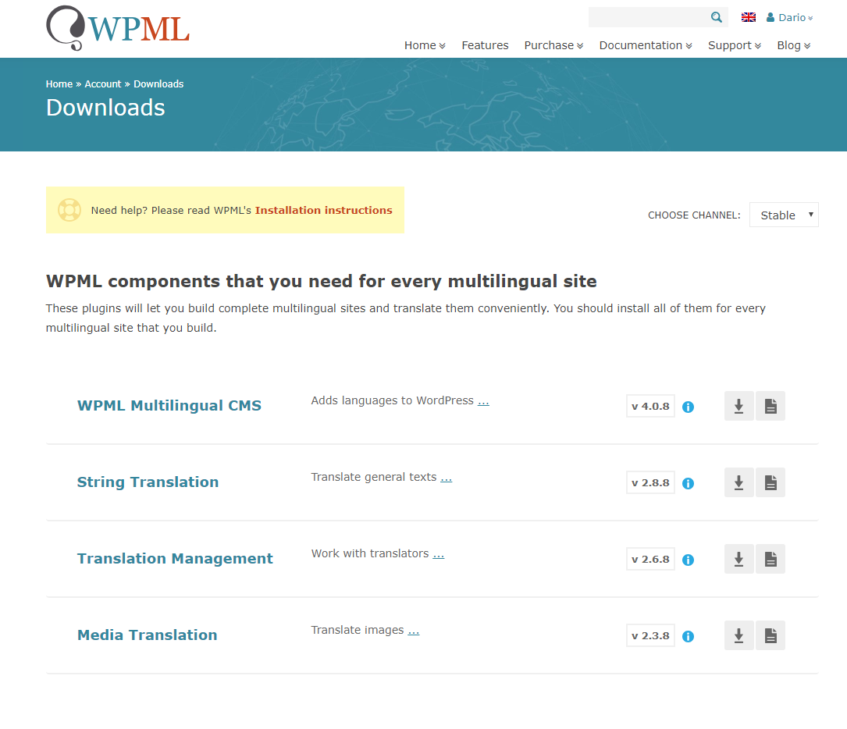The image size is (847, 729).
Task: Open the Stable channel dropdown
Action: pos(784,215)
